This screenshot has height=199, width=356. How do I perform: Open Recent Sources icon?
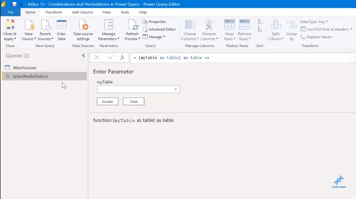click(46, 24)
